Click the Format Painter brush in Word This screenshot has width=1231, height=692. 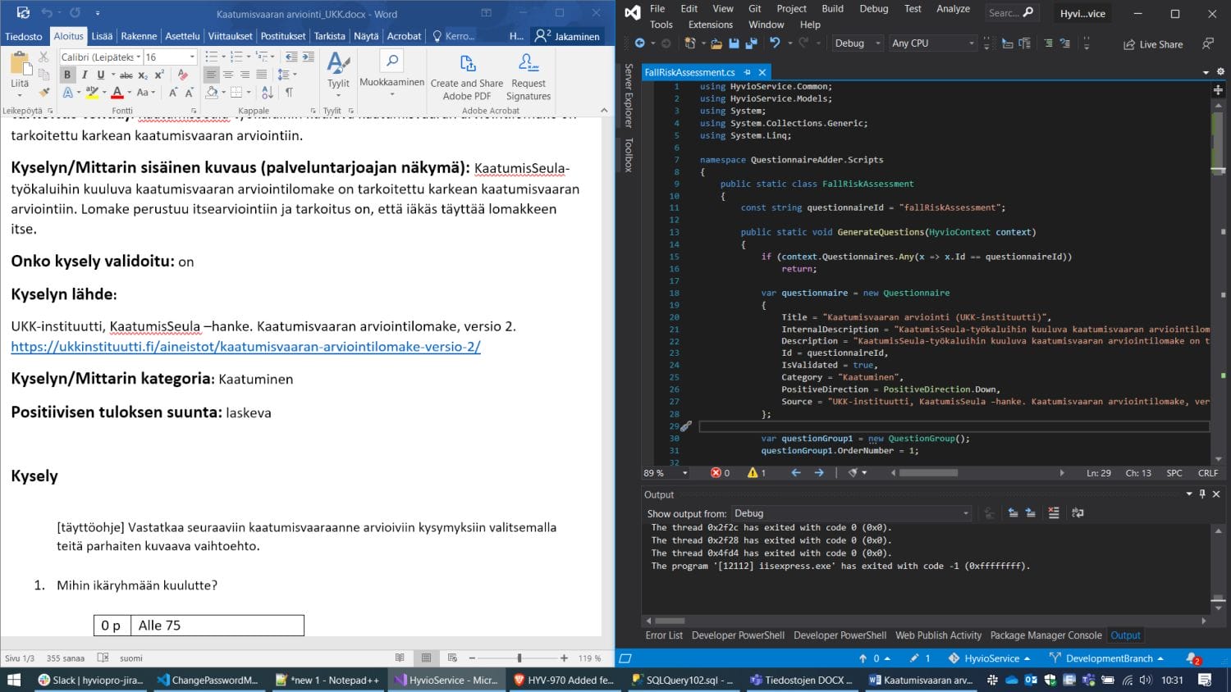43,91
